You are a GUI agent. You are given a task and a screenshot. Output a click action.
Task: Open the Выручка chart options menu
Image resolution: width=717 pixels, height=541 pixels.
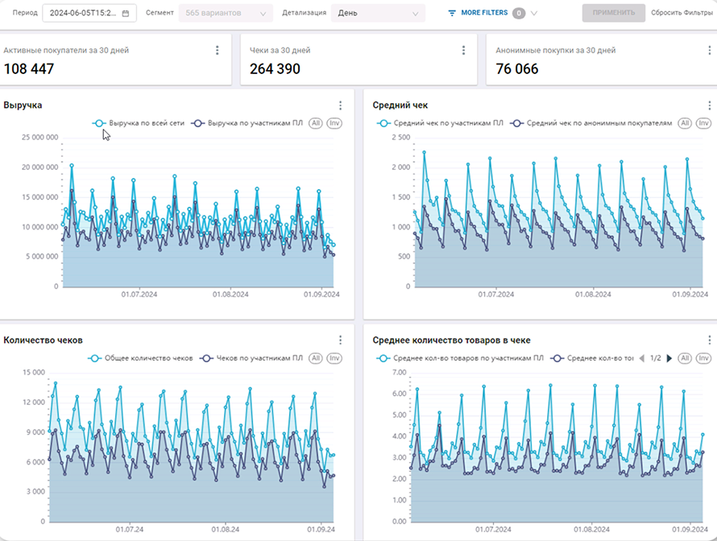[341, 105]
